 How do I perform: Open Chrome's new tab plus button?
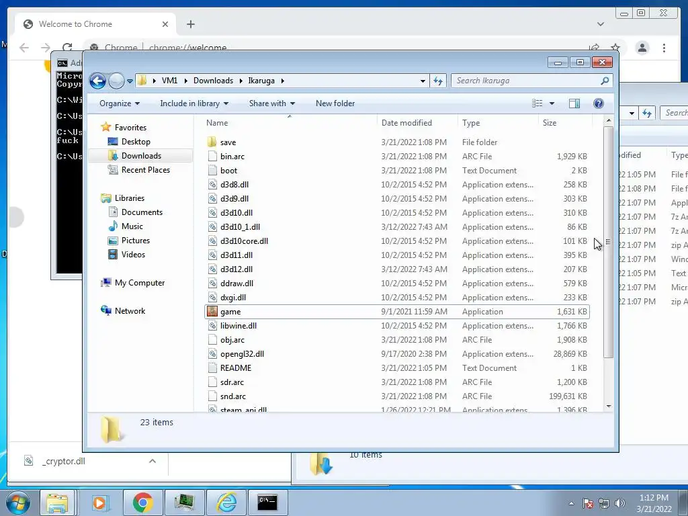[x=190, y=24]
